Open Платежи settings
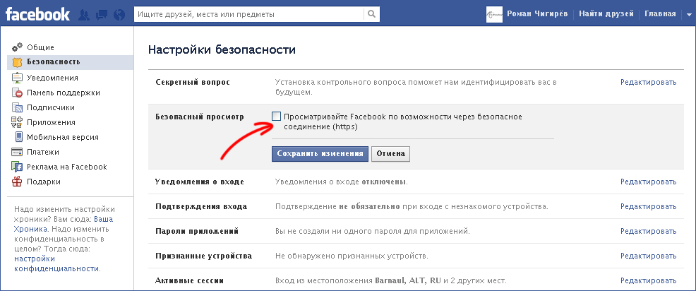 (42, 152)
